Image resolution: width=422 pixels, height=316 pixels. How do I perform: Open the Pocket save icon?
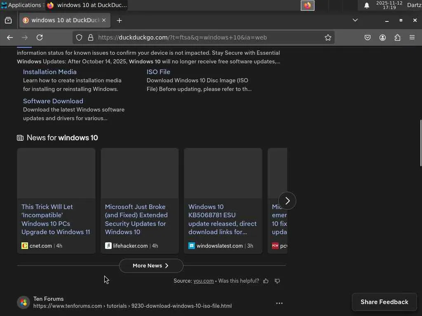point(367,37)
